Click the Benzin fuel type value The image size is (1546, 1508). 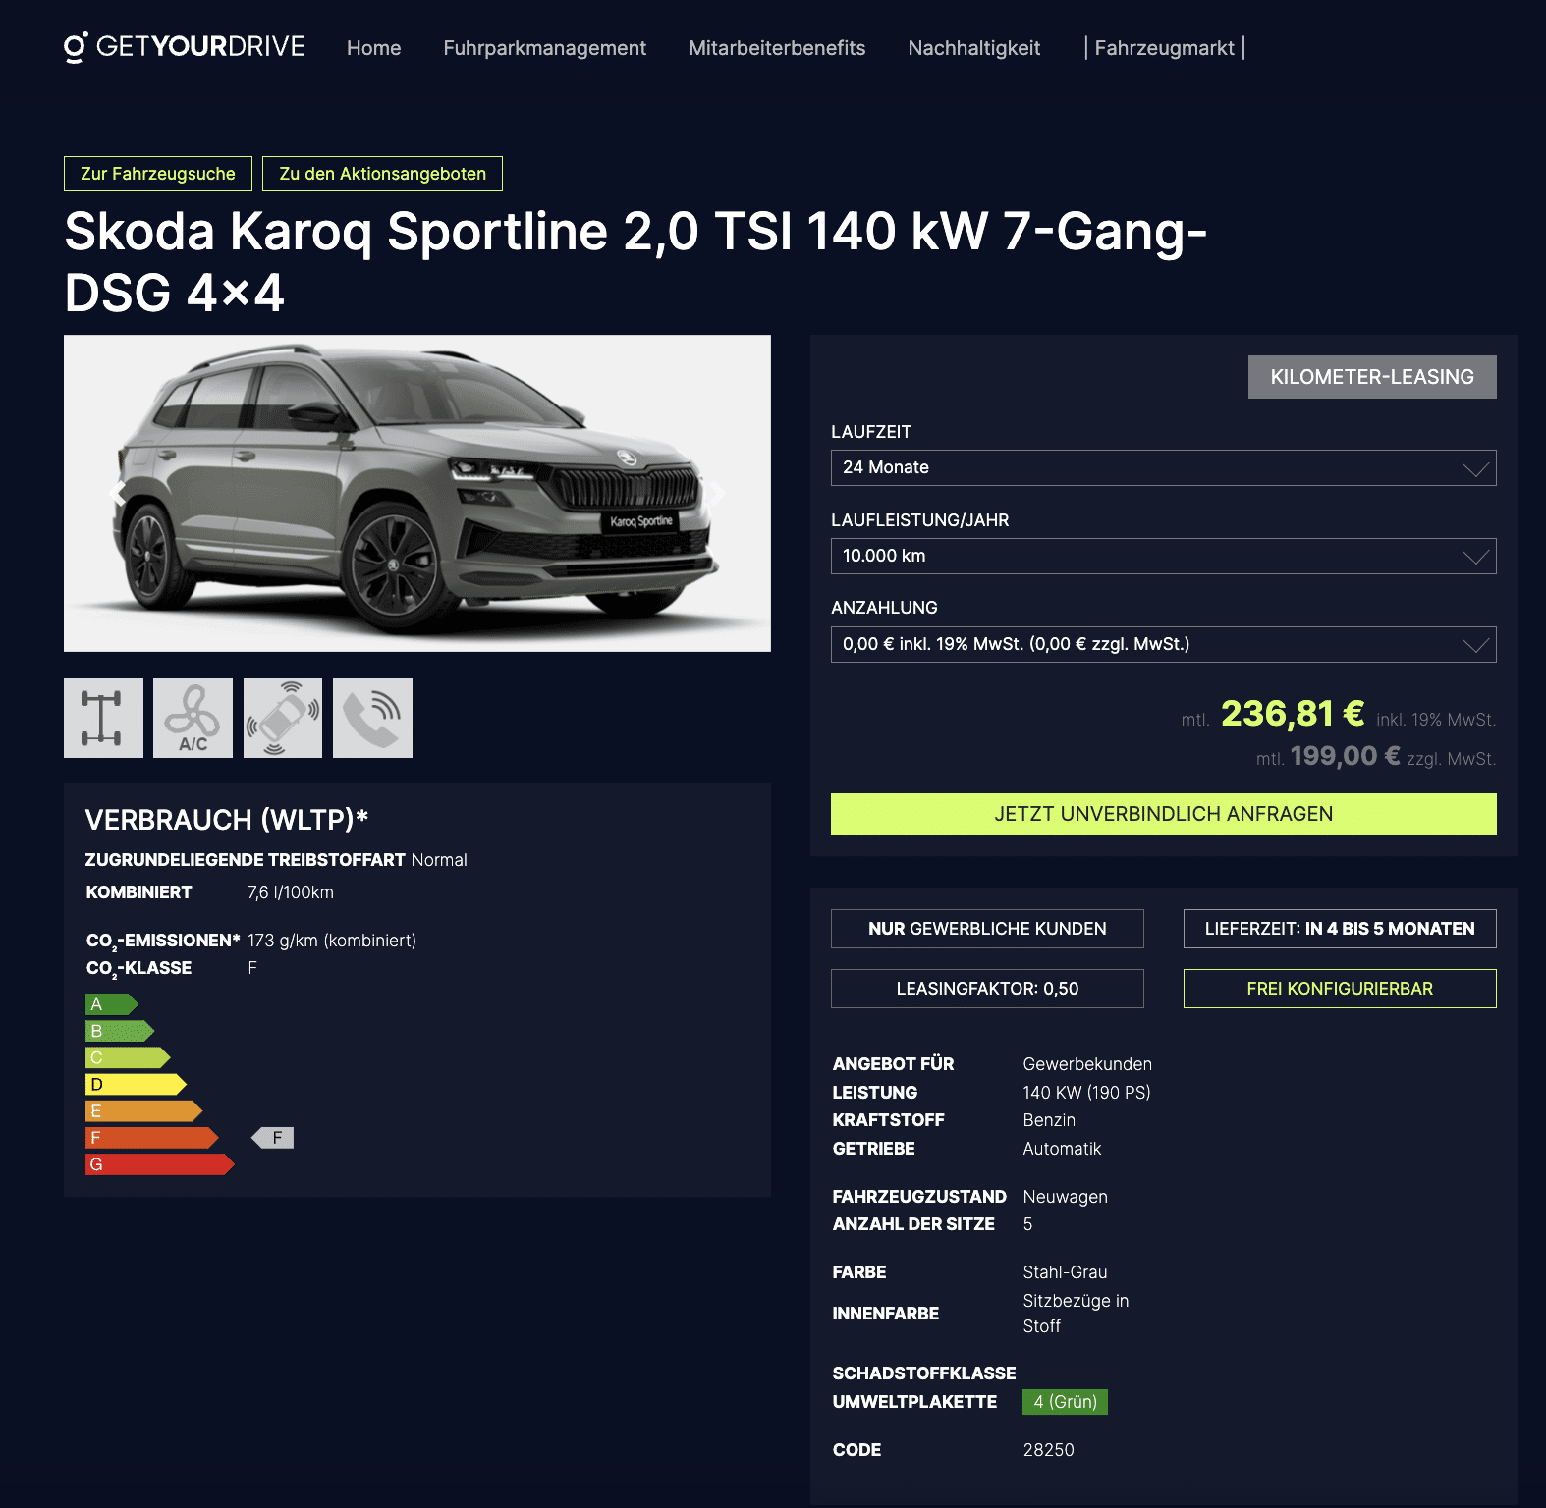pyautogui.click(x=1049, y=1120)
